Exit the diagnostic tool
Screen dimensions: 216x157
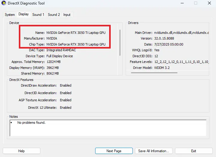pos(194,151)
